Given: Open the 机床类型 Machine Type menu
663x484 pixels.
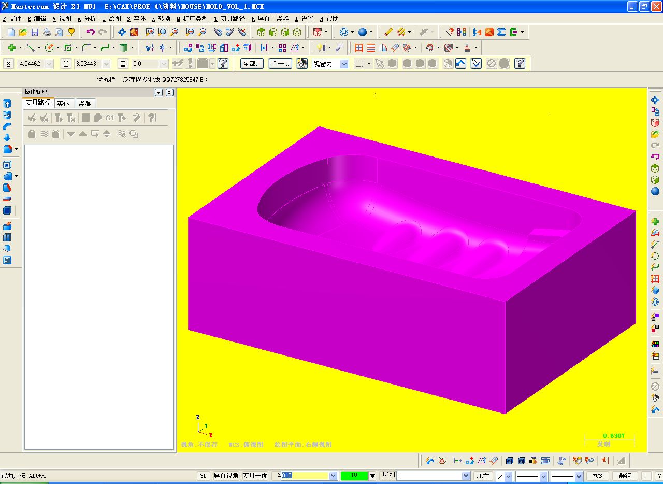Looking at the screenshot, I should (192, 19).
